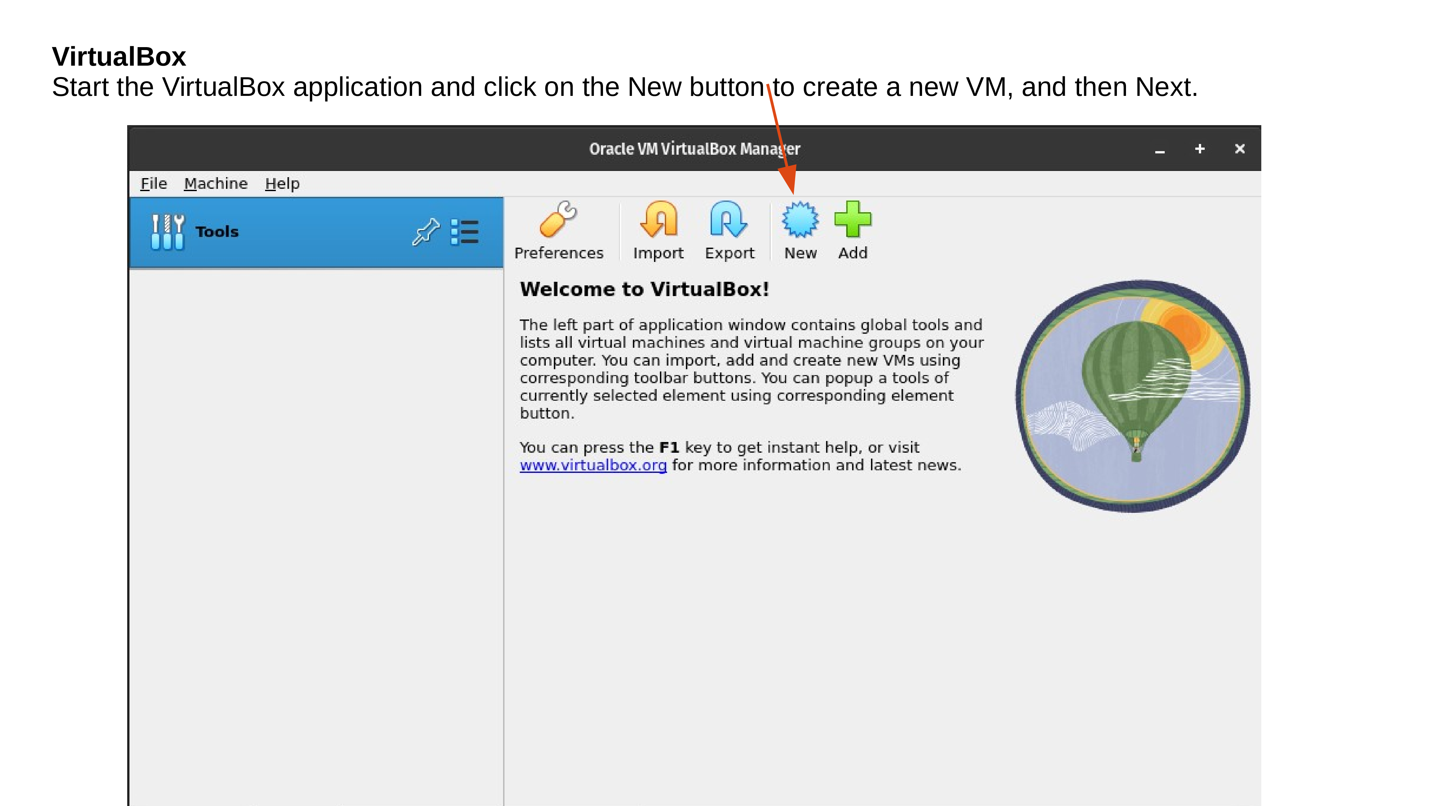Click the hot air balloon illustration
Image resolution: width=1434 pixels, height=806 pixels.
coord(1133,396)
